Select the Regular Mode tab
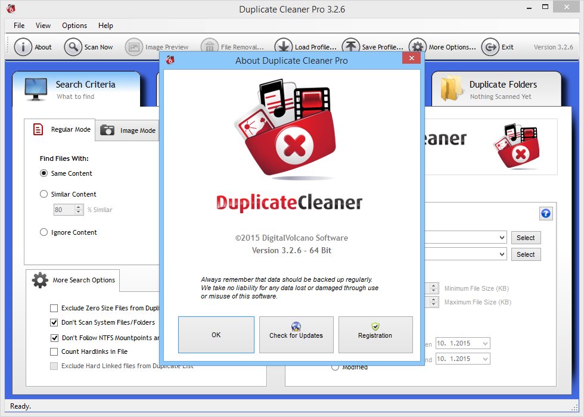The height and width of the screenshot is (417, 584). tap(60, 130)
